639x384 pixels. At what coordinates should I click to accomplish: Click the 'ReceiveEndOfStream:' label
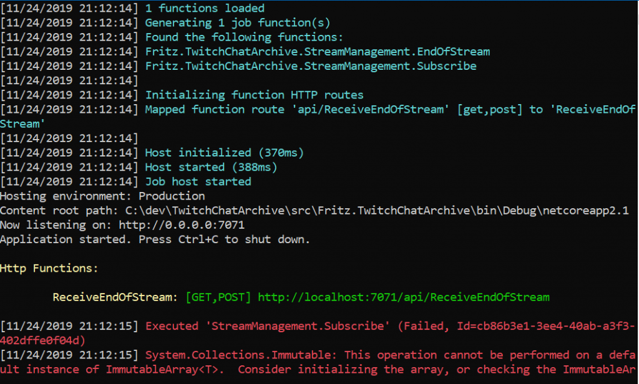click(115, 297)
